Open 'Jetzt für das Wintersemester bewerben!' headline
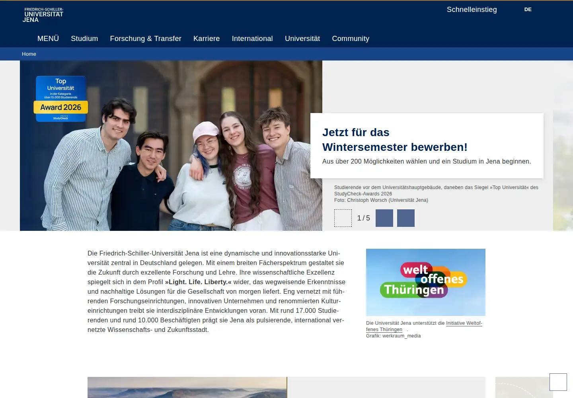This screenshot has height=398, width=573. [395, 140]
